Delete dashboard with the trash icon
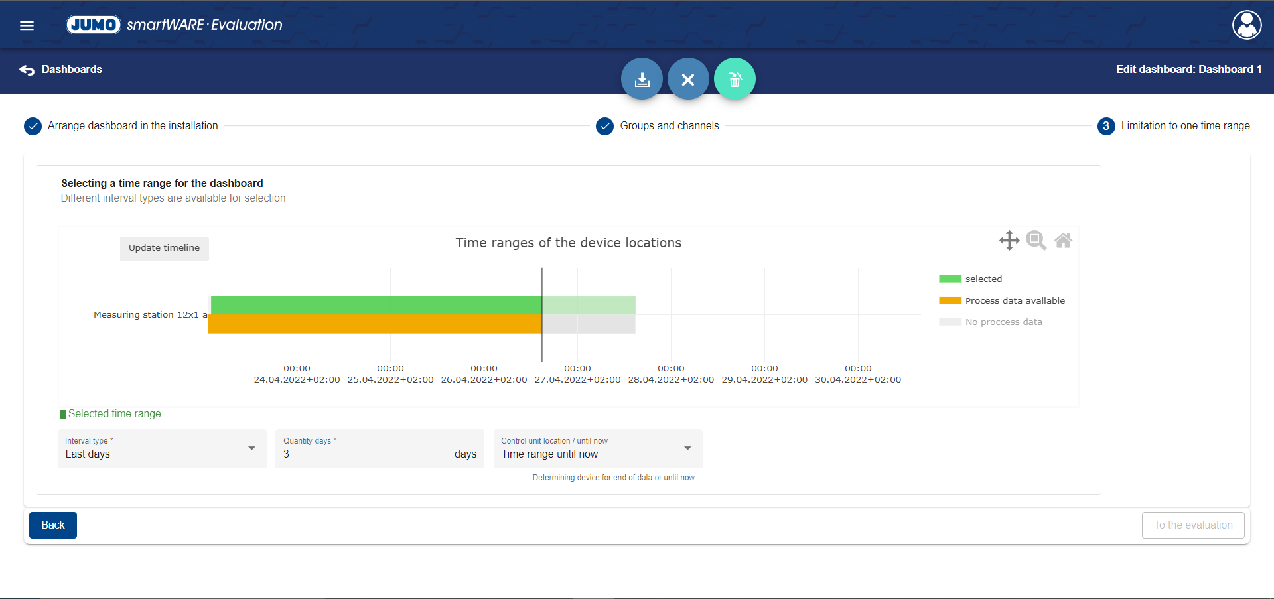This screenshot has height=599, width=1274. pos(735,80)
